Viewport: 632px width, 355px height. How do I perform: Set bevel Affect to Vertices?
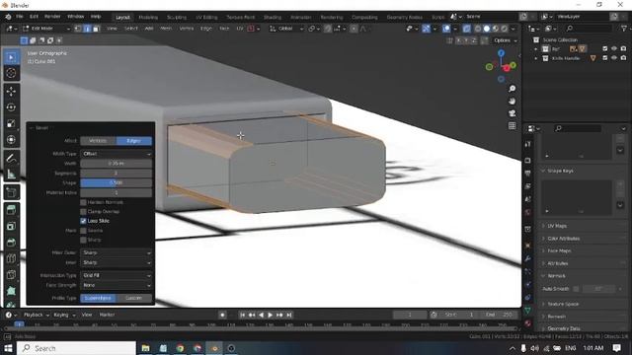point(98,141)
